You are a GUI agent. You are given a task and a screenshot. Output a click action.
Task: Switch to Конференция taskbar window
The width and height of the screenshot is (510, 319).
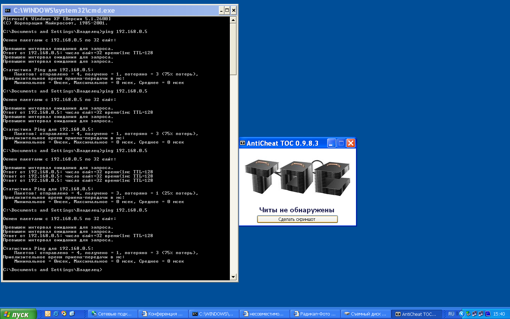point(163,314)
